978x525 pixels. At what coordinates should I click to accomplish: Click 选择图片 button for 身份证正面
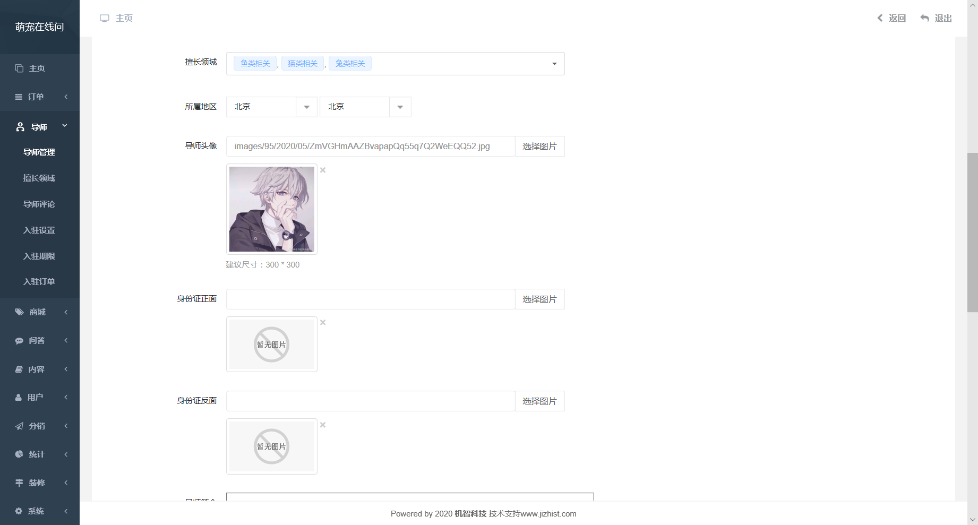(539, 299)
